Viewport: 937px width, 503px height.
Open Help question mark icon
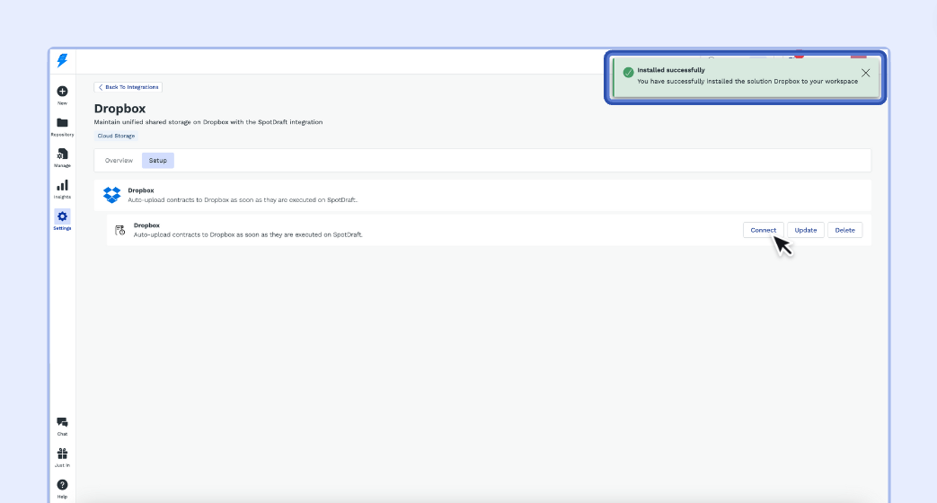(x=62, y=484)
